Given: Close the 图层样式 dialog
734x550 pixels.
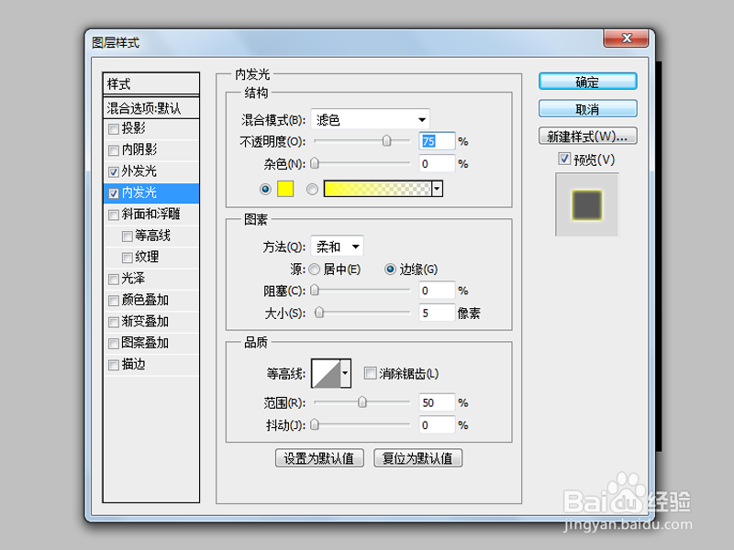Looking at the screenshot, I should (x=627, y=38).
